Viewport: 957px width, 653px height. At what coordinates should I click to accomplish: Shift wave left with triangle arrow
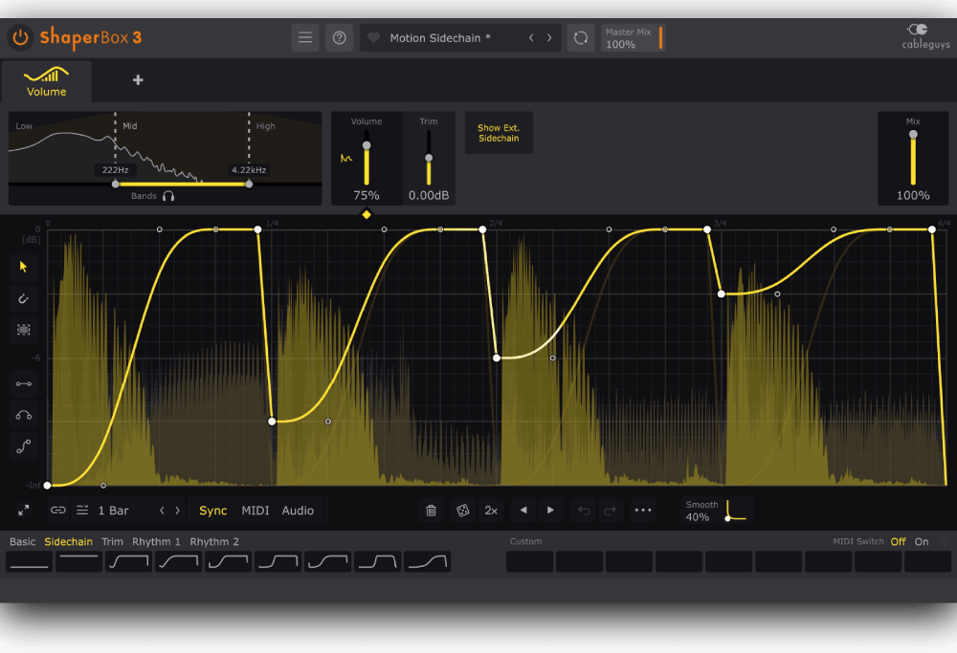pos(523,511)
